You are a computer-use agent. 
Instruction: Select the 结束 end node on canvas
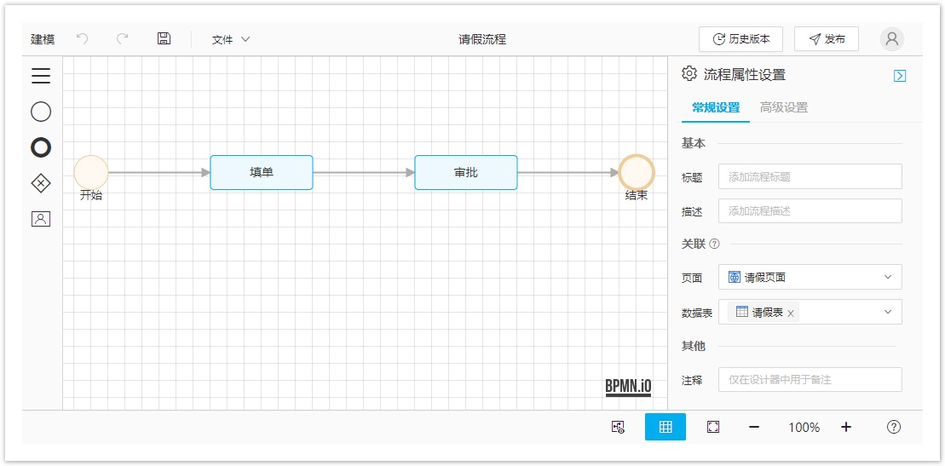(637, 172)
